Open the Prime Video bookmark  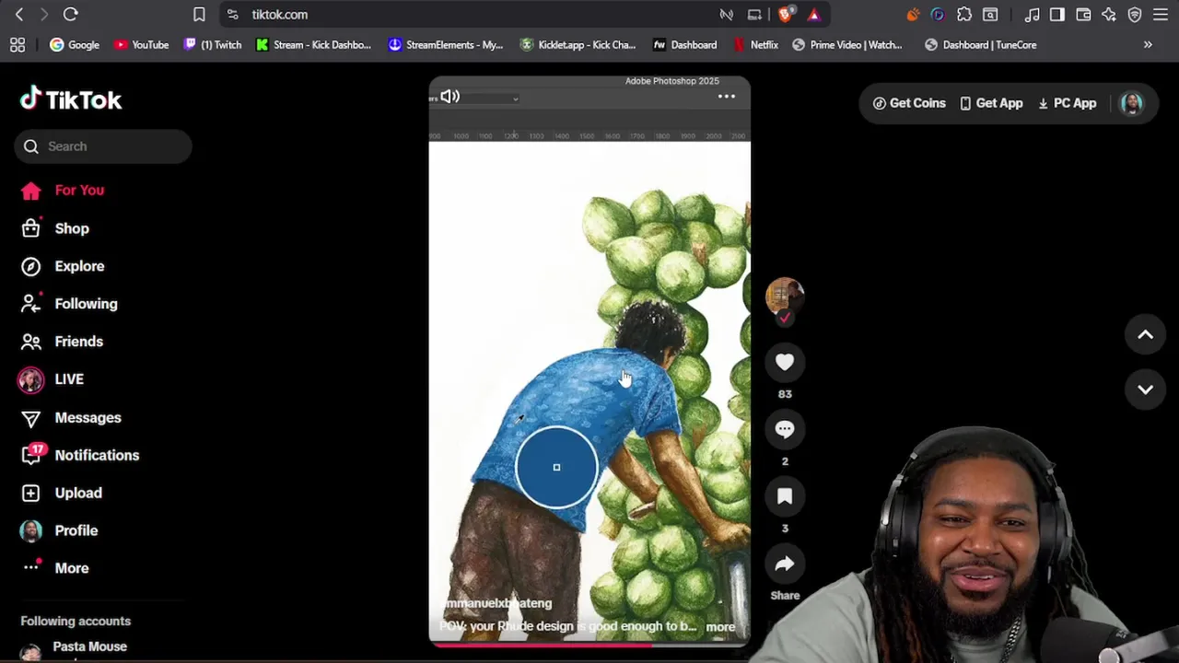click(x=846, y=44)
